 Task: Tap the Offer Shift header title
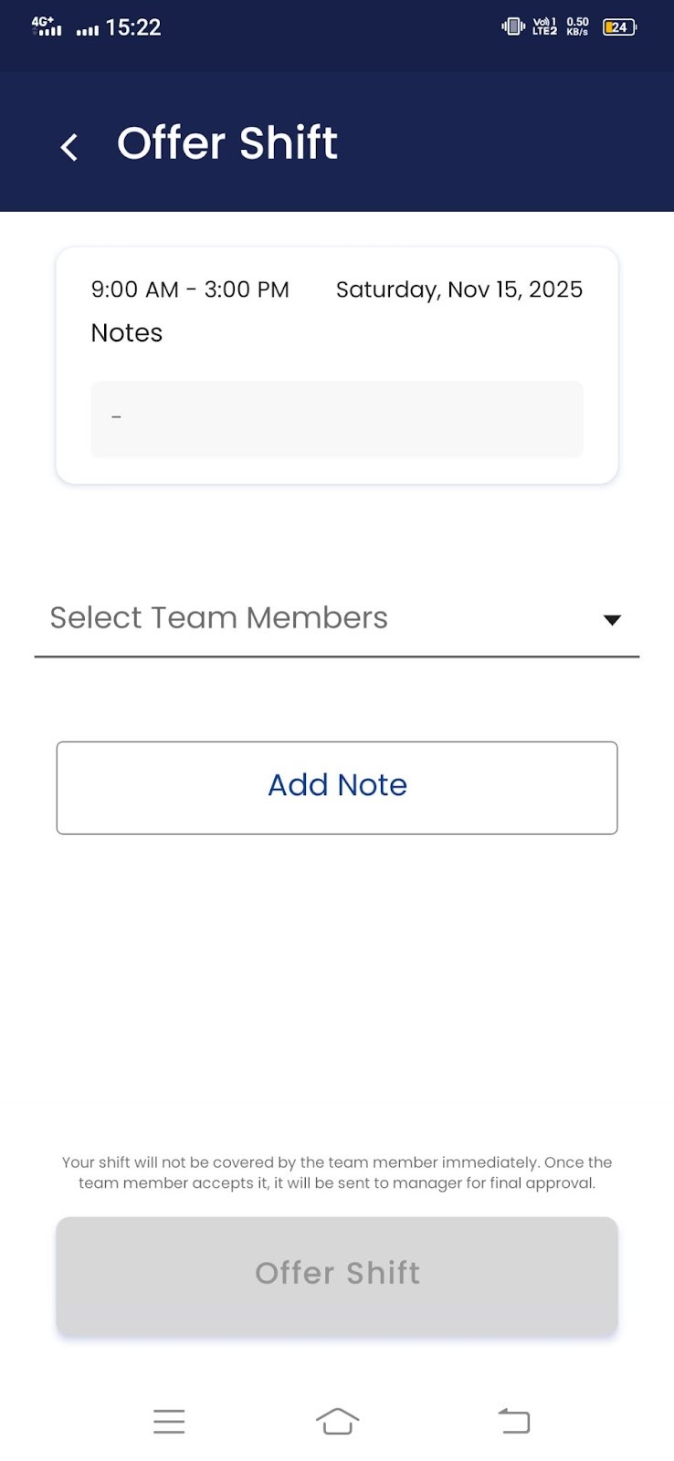click(x=227, y=143)
